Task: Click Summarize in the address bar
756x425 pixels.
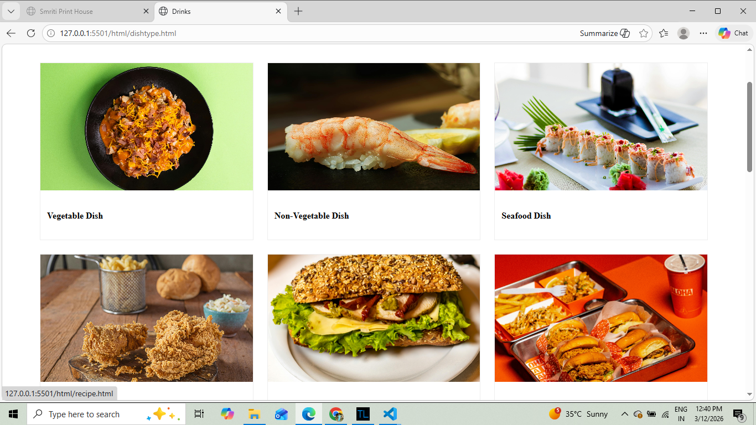Action: [604, 33]
